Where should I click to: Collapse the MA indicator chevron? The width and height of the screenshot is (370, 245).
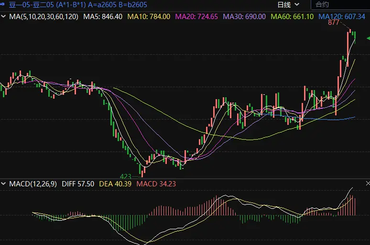pos(4,17)
